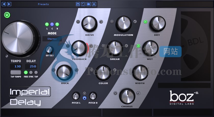Toggle the Duck power button
Viewport: 214px width, 117px height.
click(x=53, y=70)
